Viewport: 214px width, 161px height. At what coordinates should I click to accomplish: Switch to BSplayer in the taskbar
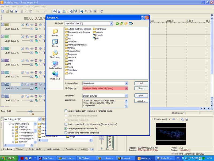click(x=86, y=158)
